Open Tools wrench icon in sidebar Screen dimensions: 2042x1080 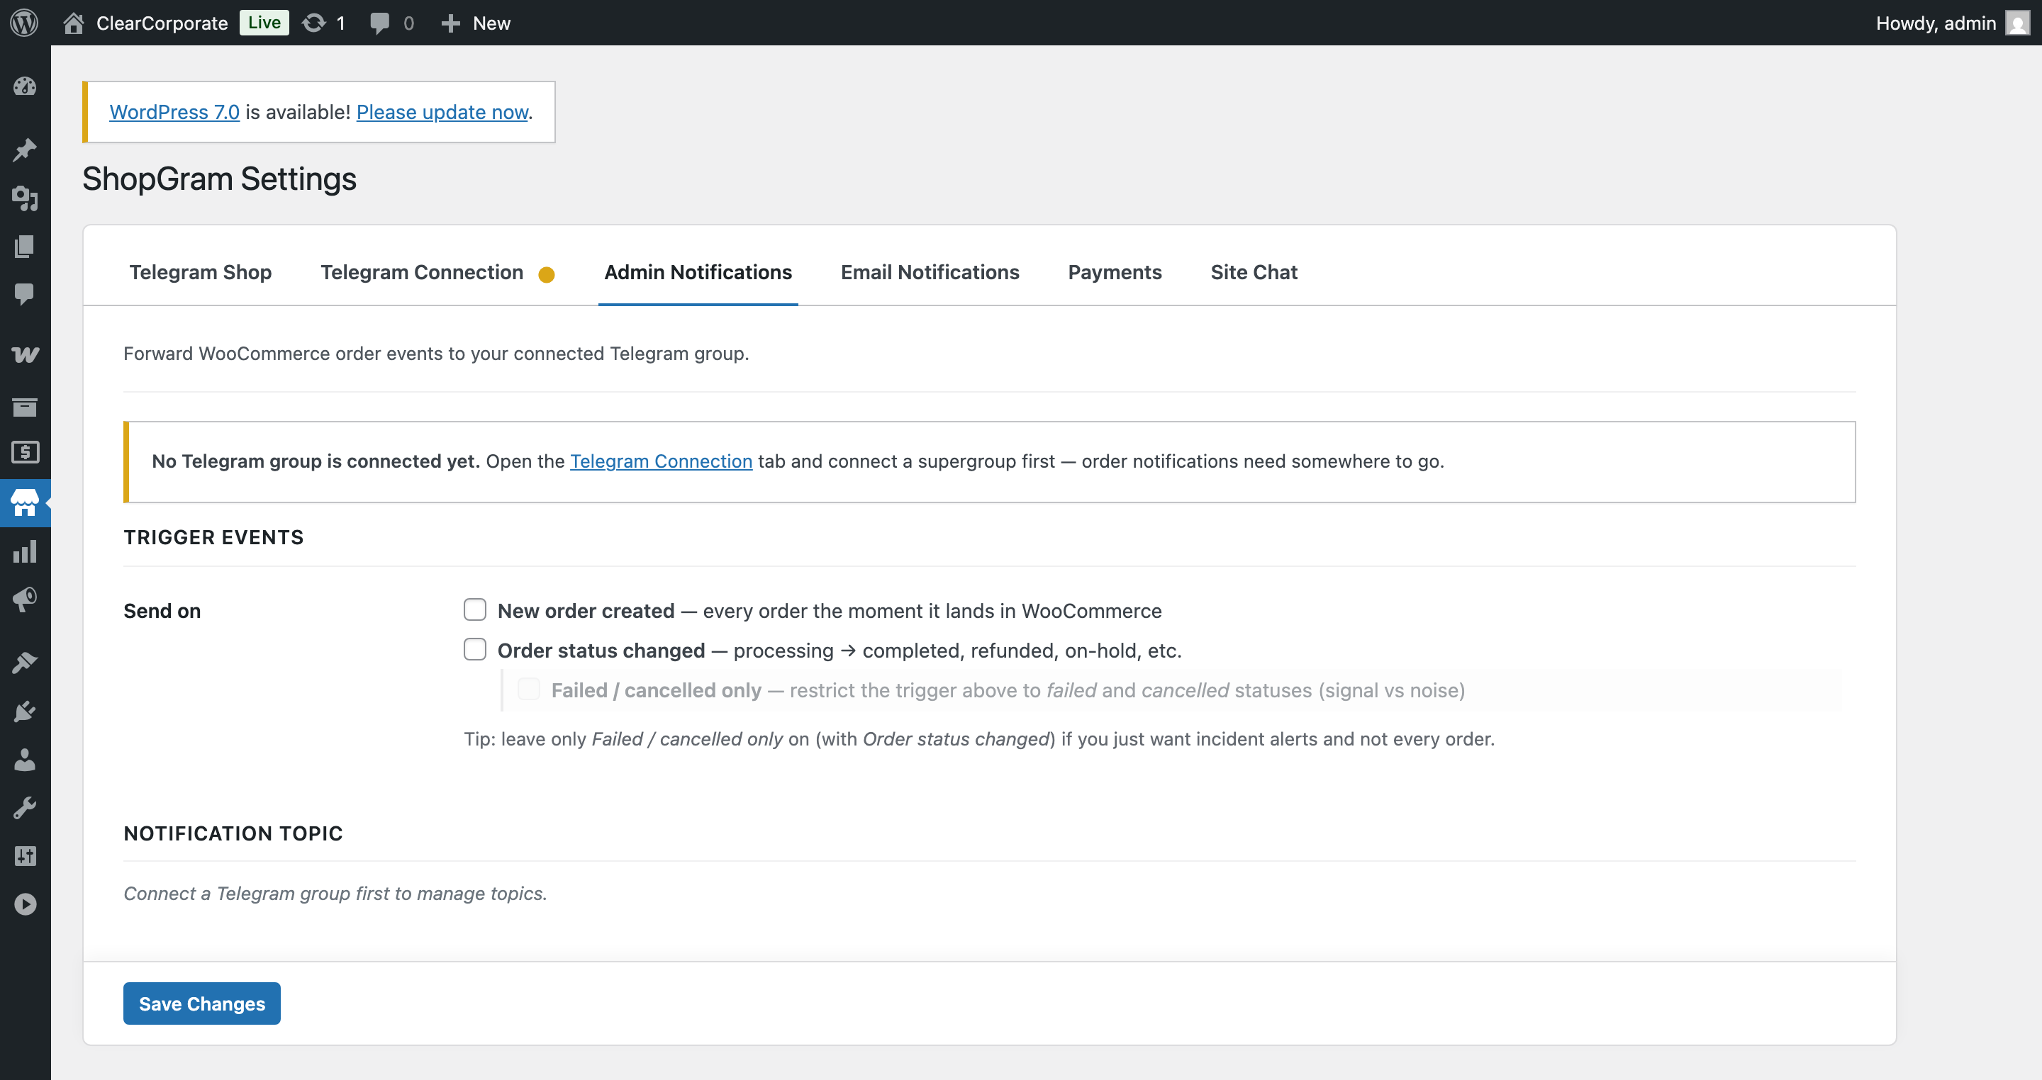tap(26, 807)
